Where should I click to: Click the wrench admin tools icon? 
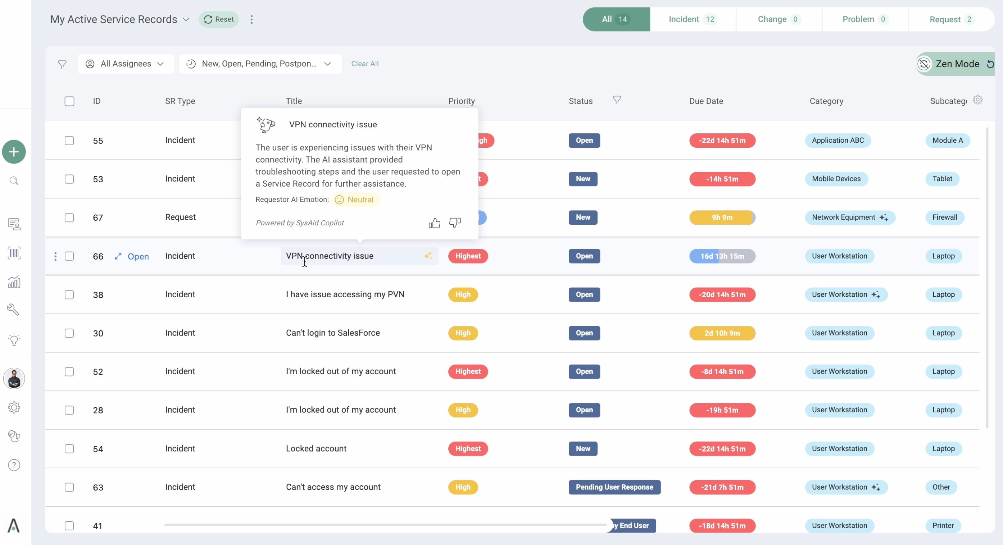click(14, 309)
